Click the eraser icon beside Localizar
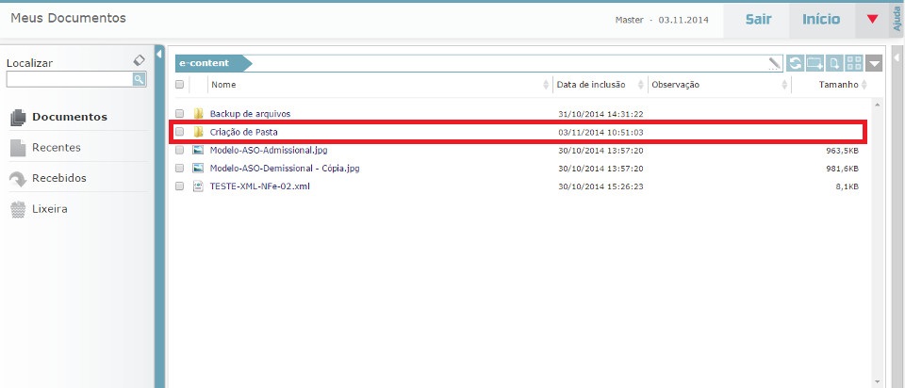The width and height of the screenshot is (905, 388). click(x=139, y=60)
